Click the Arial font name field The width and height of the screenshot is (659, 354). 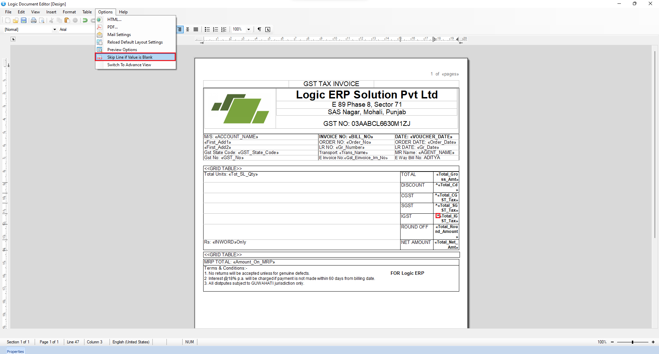(x=76, y=29)
